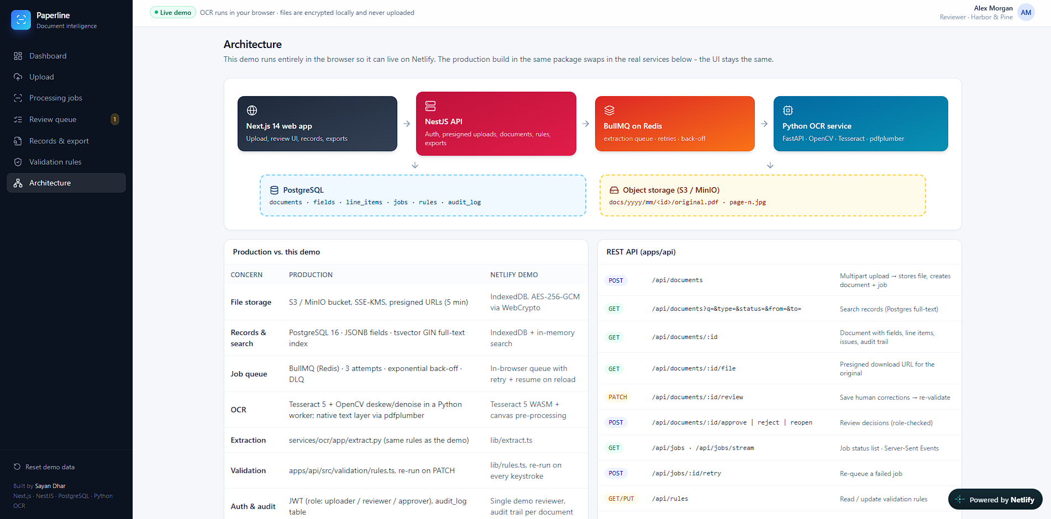This screenshot has width=1051, height=519.
Task: Click the /api/rules endpoint text
Action: (x=670, y=499)
